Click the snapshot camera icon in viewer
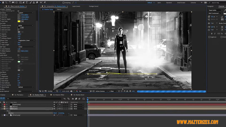 (x=71, y=91)
